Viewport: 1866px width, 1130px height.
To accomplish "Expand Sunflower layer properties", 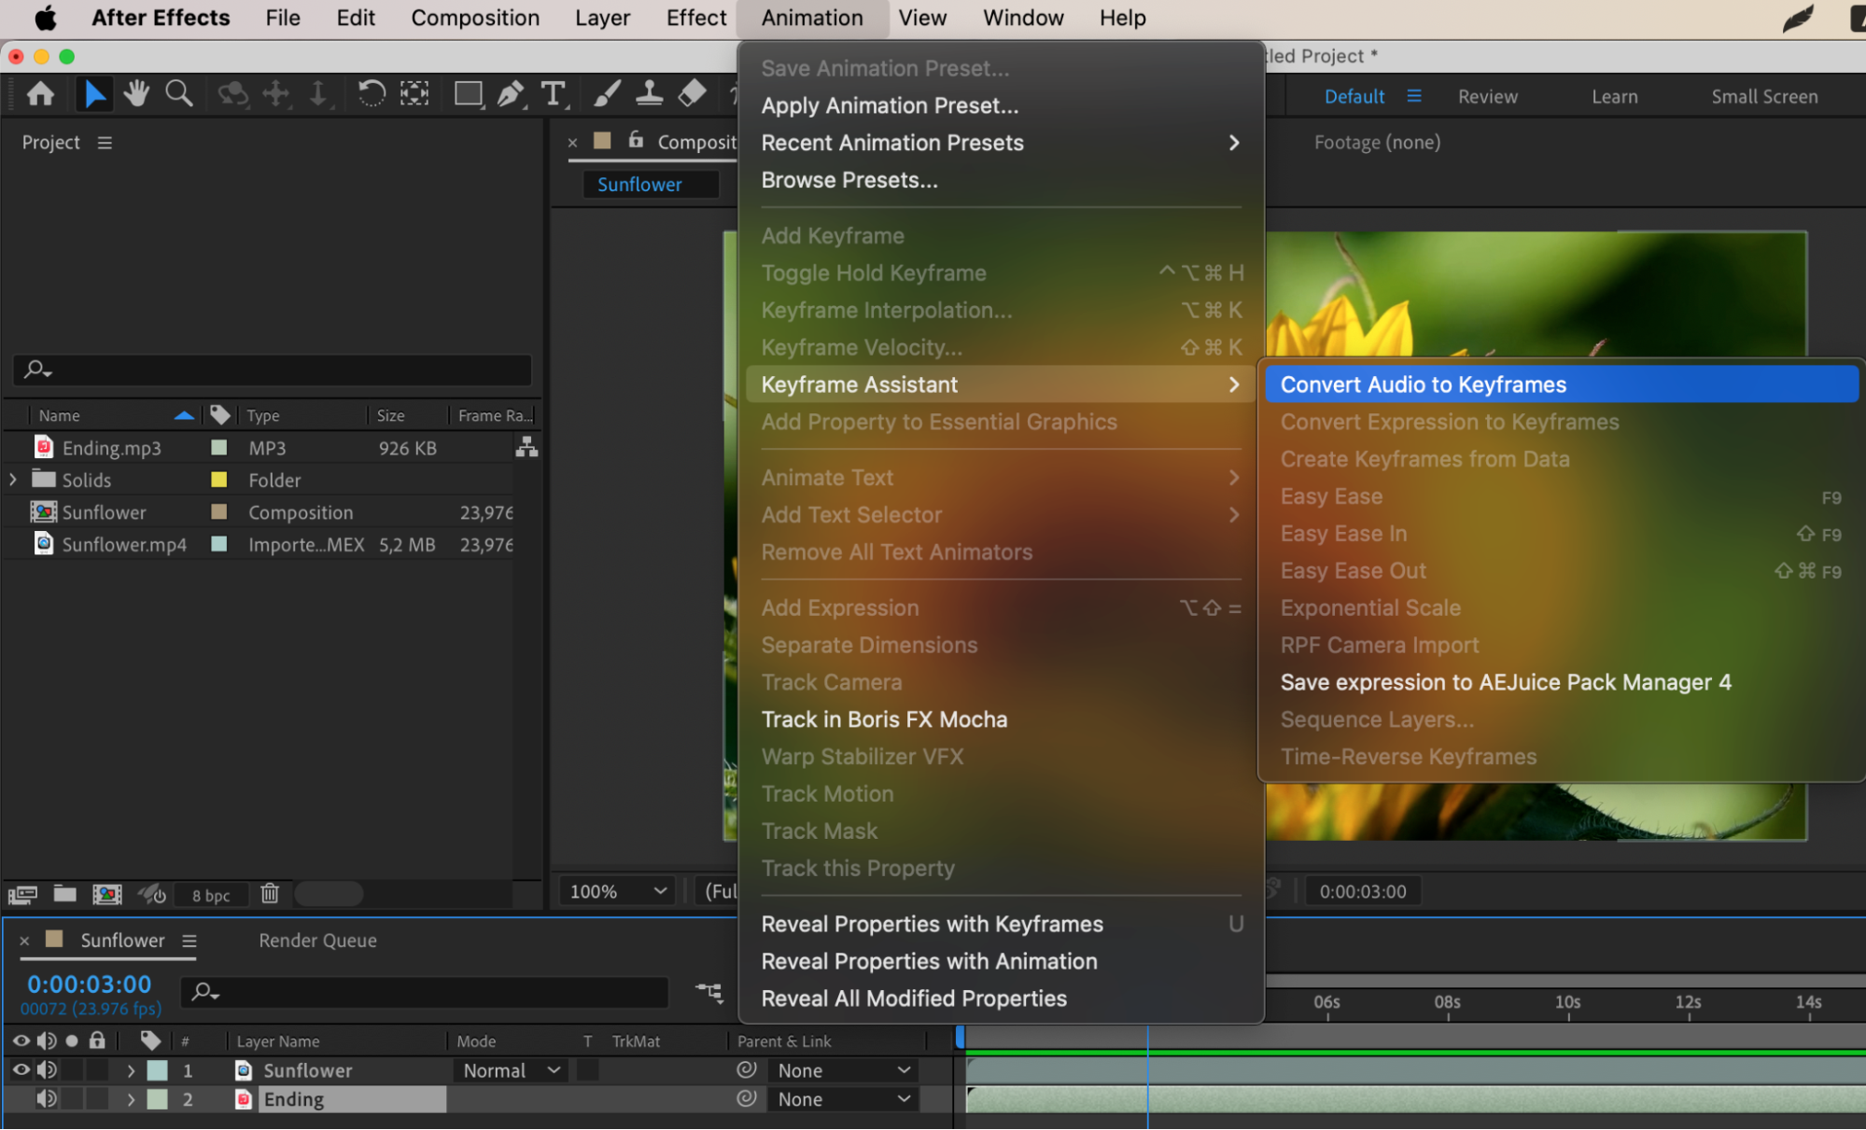I will [x=131, y=1070].
